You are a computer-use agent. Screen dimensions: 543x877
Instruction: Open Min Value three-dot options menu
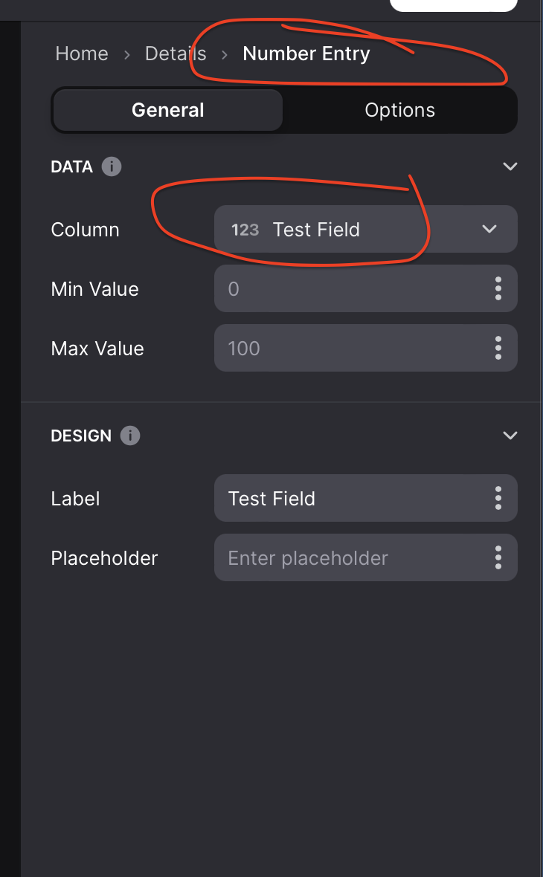[x=498, y=288]
